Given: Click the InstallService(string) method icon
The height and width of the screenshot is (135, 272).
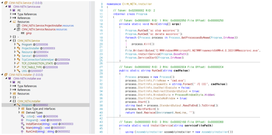Looking at the screenshot, I should [x=23, y=123].
